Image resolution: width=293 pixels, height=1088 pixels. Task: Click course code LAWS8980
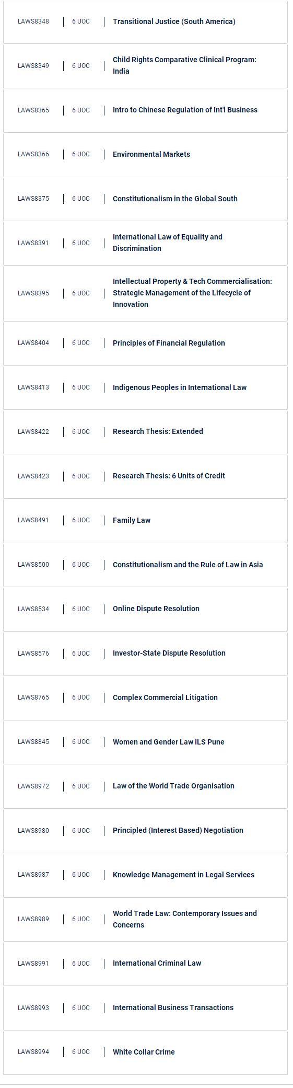pos(33,831)
